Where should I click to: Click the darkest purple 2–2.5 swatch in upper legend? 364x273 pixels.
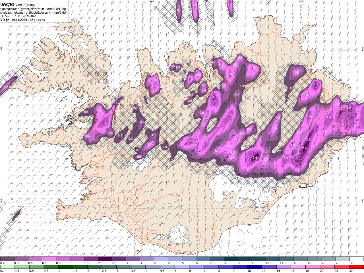105,259
